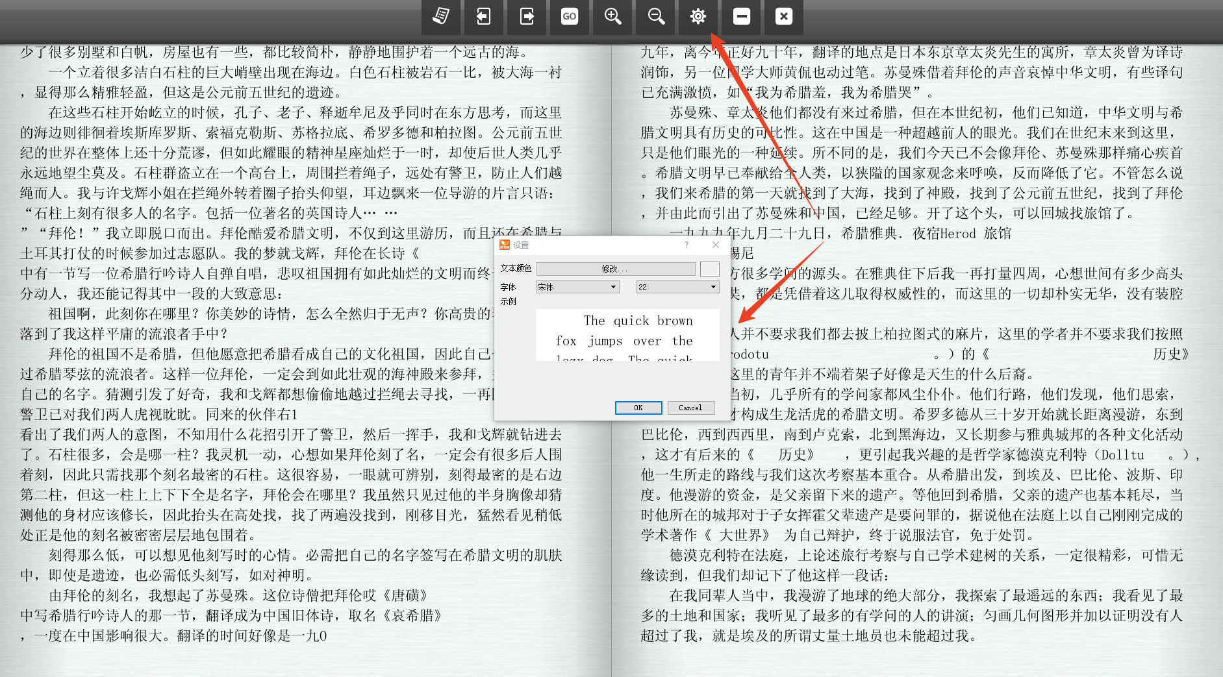This screenshot has width=1223, height=677.
Task: Click the help question mark in dialog
Action: pos(687,245)
